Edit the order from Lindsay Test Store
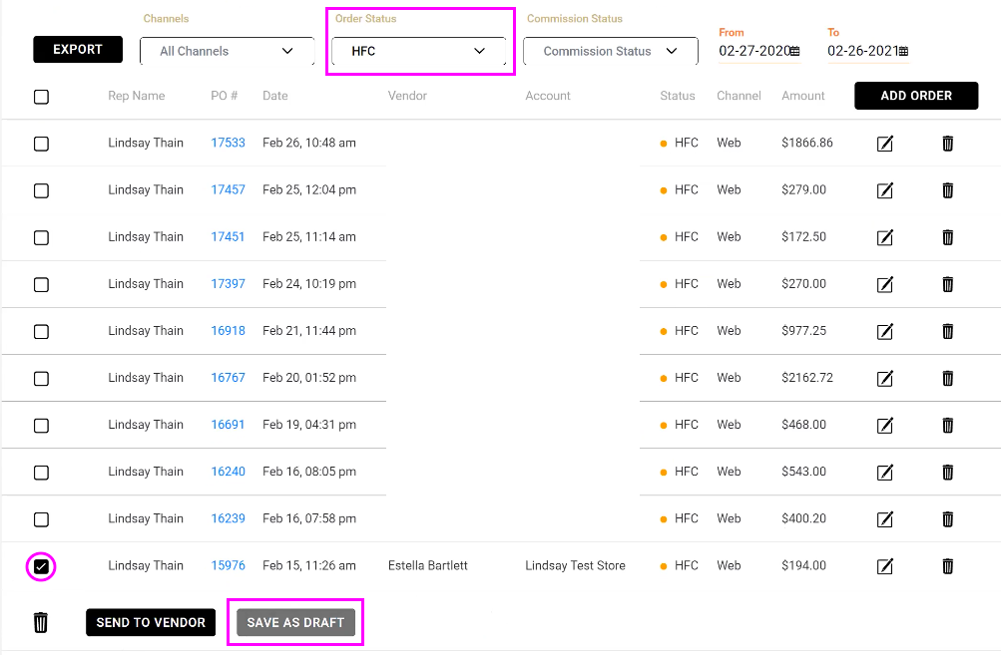The image size is (1001, 655). (884, 566)
